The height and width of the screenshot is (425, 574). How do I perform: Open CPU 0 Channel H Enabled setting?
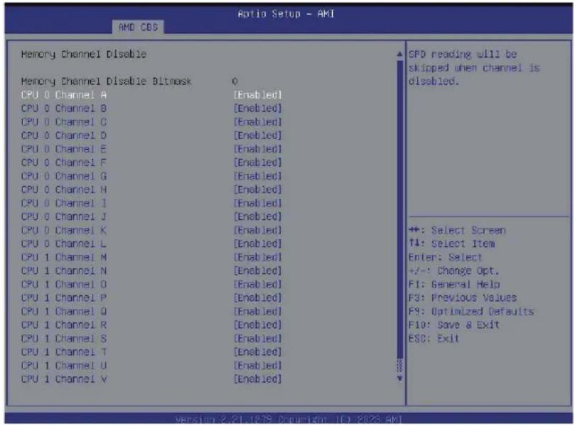coord(258,190)
